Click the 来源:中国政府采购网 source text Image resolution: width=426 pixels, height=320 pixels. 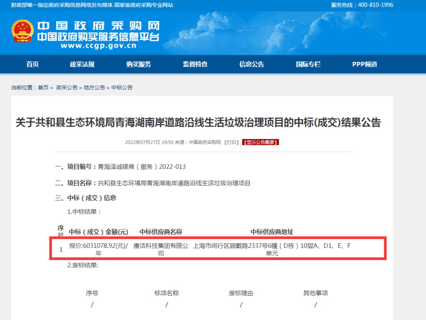[x=198, y=143]
